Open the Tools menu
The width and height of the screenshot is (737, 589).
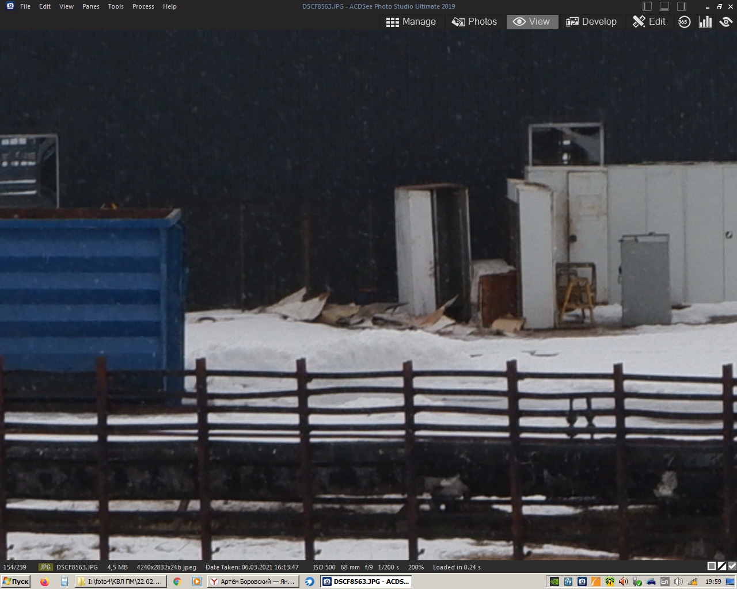pos(116,6)
